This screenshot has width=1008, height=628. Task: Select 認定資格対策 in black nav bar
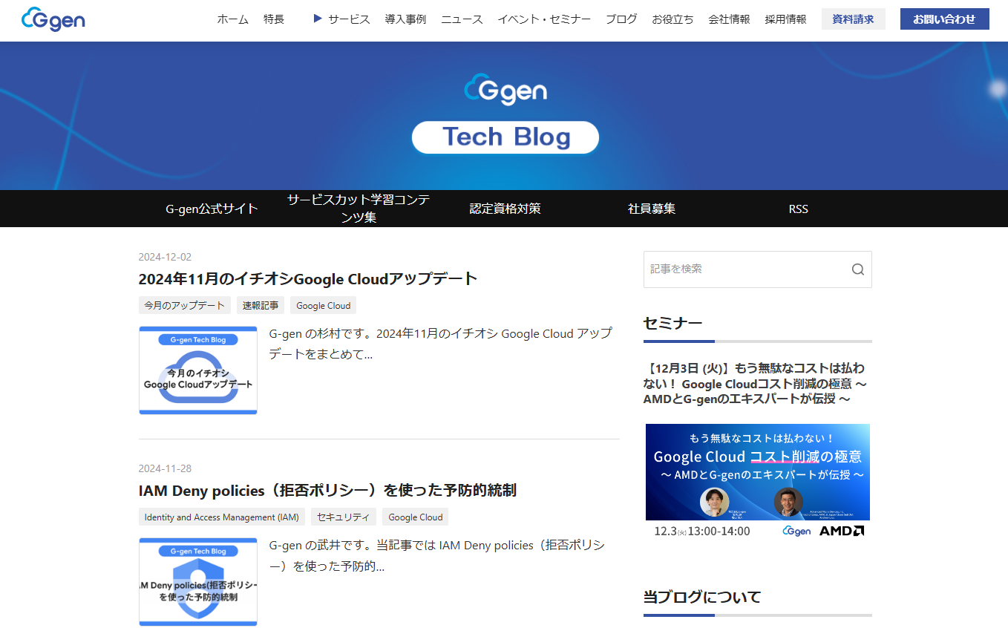505,209
